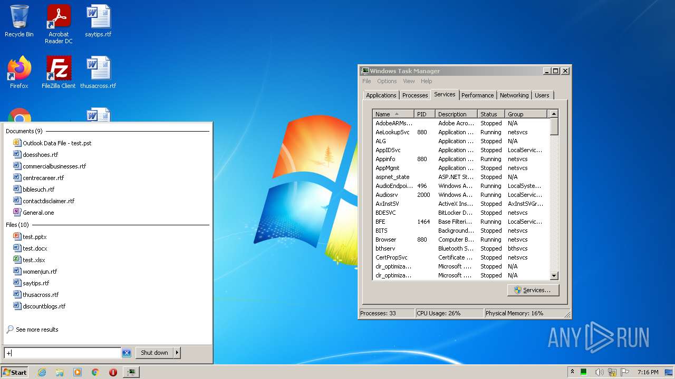The width and height of the screenshot is (675, 379).
Task: Open Task Manager Help menu
Action: (x=426, y=81)
